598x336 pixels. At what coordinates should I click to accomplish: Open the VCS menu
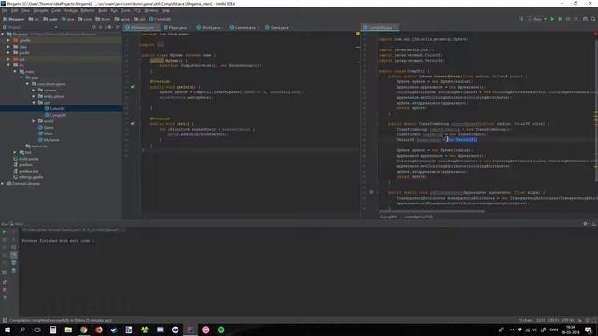pyautogui.click(x=137, y=10)
